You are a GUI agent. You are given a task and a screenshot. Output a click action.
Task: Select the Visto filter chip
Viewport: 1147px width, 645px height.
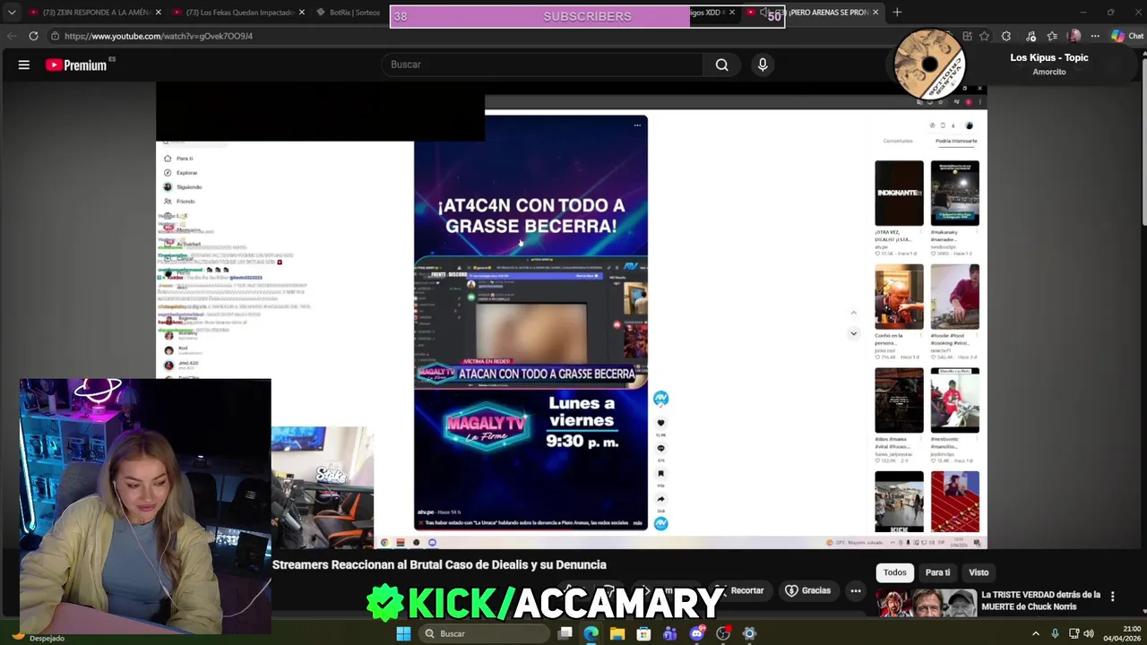coord(979,572)
